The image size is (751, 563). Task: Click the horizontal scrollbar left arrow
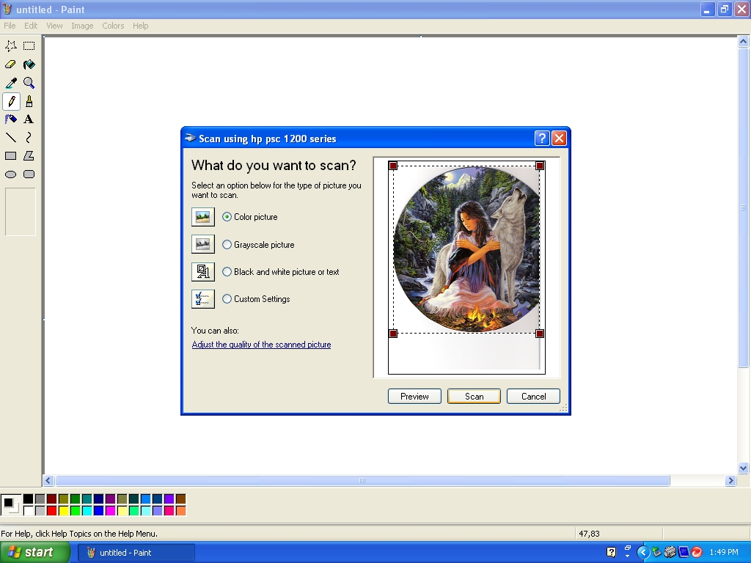(48, 481)
